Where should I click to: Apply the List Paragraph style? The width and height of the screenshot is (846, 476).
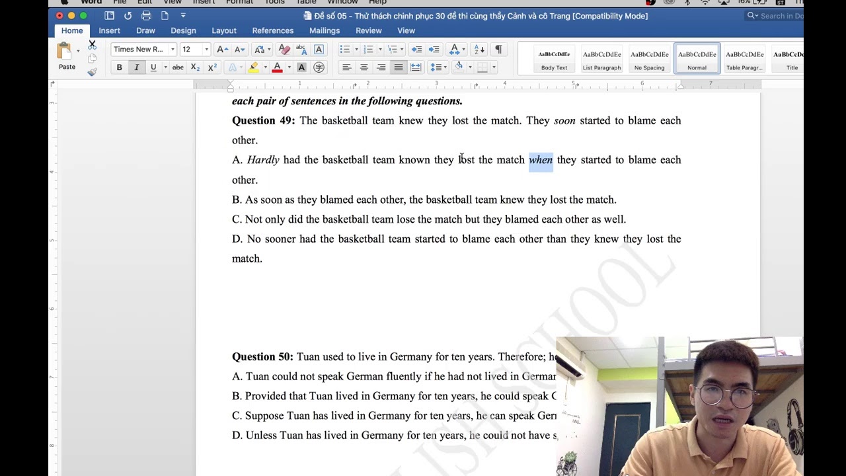pos(601,59)
